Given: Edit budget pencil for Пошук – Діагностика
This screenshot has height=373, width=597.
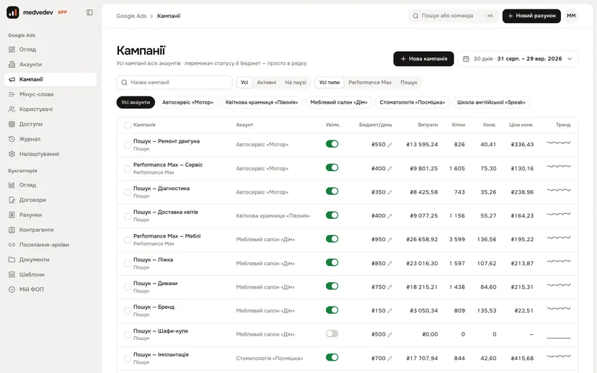Looking at the screenshot, I should pos(390,192).
